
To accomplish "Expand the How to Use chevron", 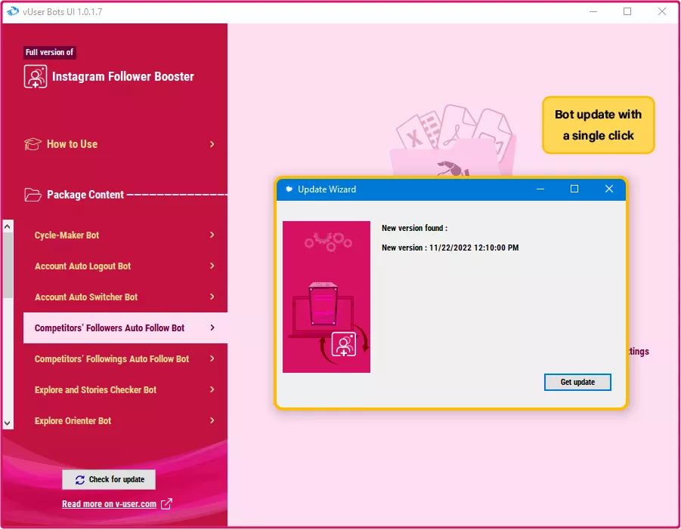I will tap(212, 144).
